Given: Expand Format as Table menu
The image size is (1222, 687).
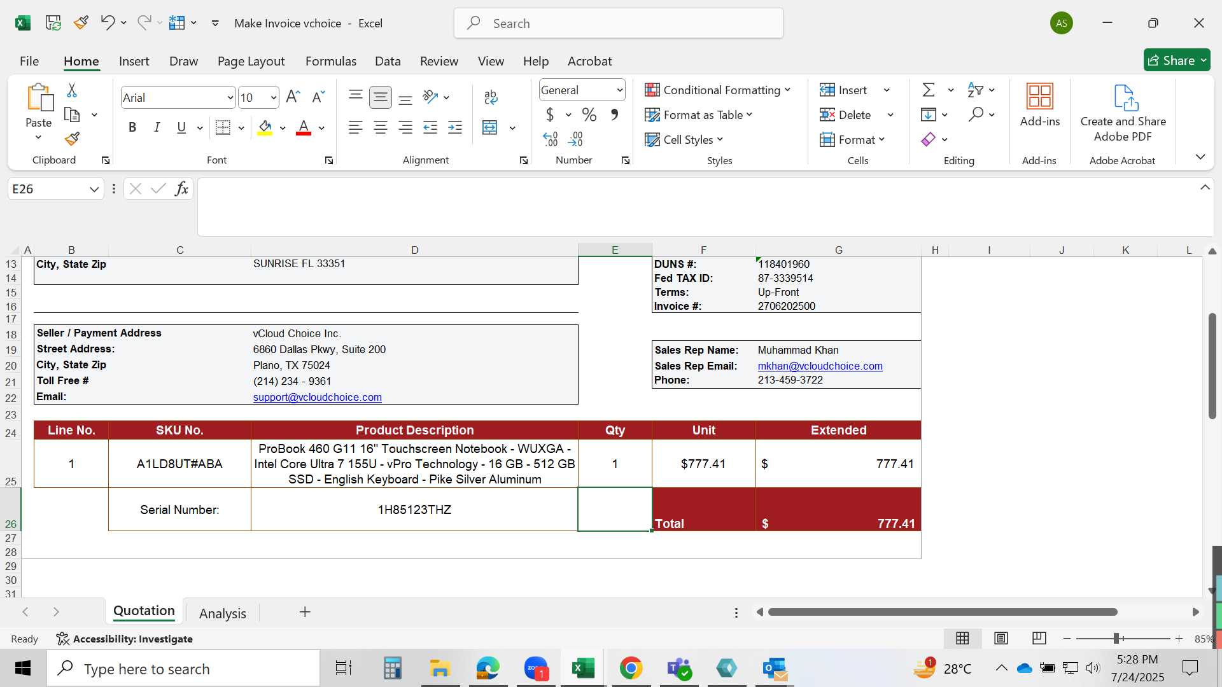Looking at the screenshot, I should (x=699, y=115).
